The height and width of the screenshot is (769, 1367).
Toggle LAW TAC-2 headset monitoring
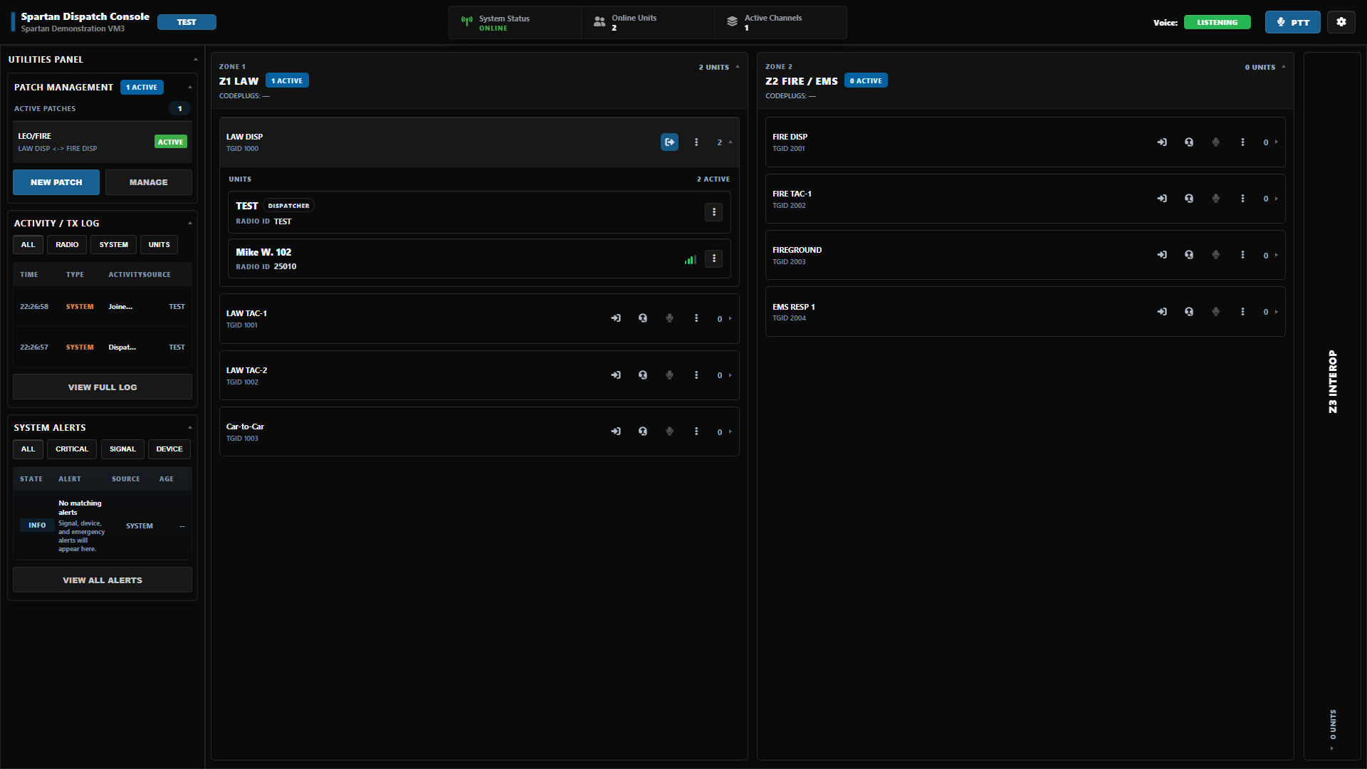tap(643, 375)
